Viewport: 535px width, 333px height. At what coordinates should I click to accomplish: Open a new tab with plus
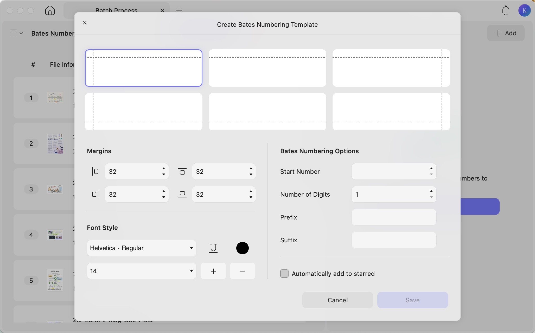pos(179,10)
